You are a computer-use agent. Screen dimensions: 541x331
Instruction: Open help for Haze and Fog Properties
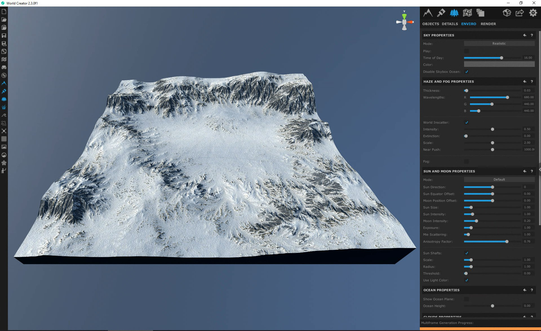click(532, 82)
